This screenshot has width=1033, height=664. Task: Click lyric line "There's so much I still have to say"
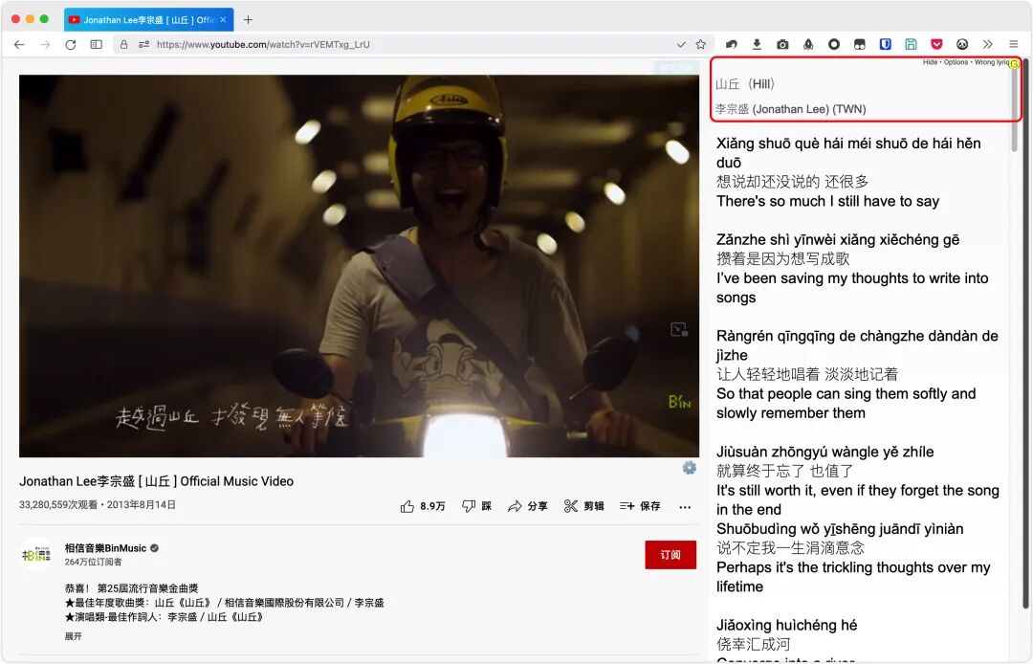coord(827,201)
